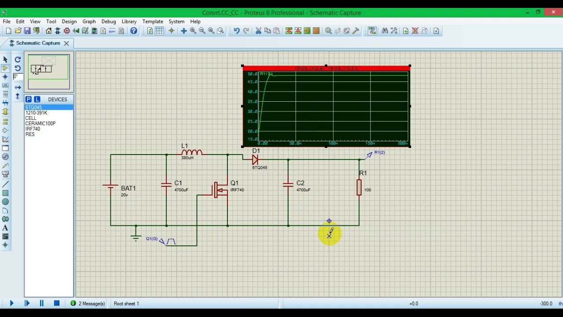Click the Rotate Clockwise icon
563x317 pixels.
pos(18,59)
